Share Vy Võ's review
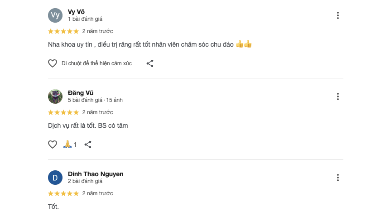This screenshot has height=212, width=366. coord(150,63)
